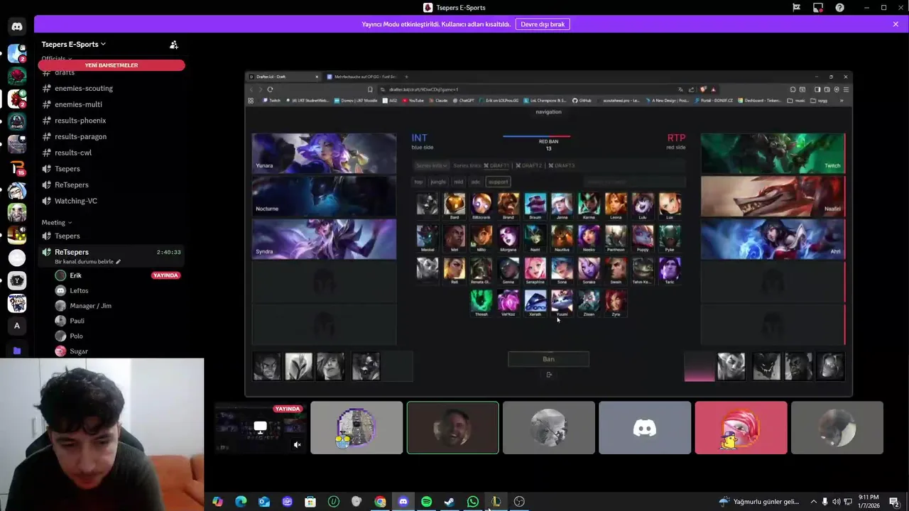Unmute the stream preview speaker icon

[x=298, y=445]
